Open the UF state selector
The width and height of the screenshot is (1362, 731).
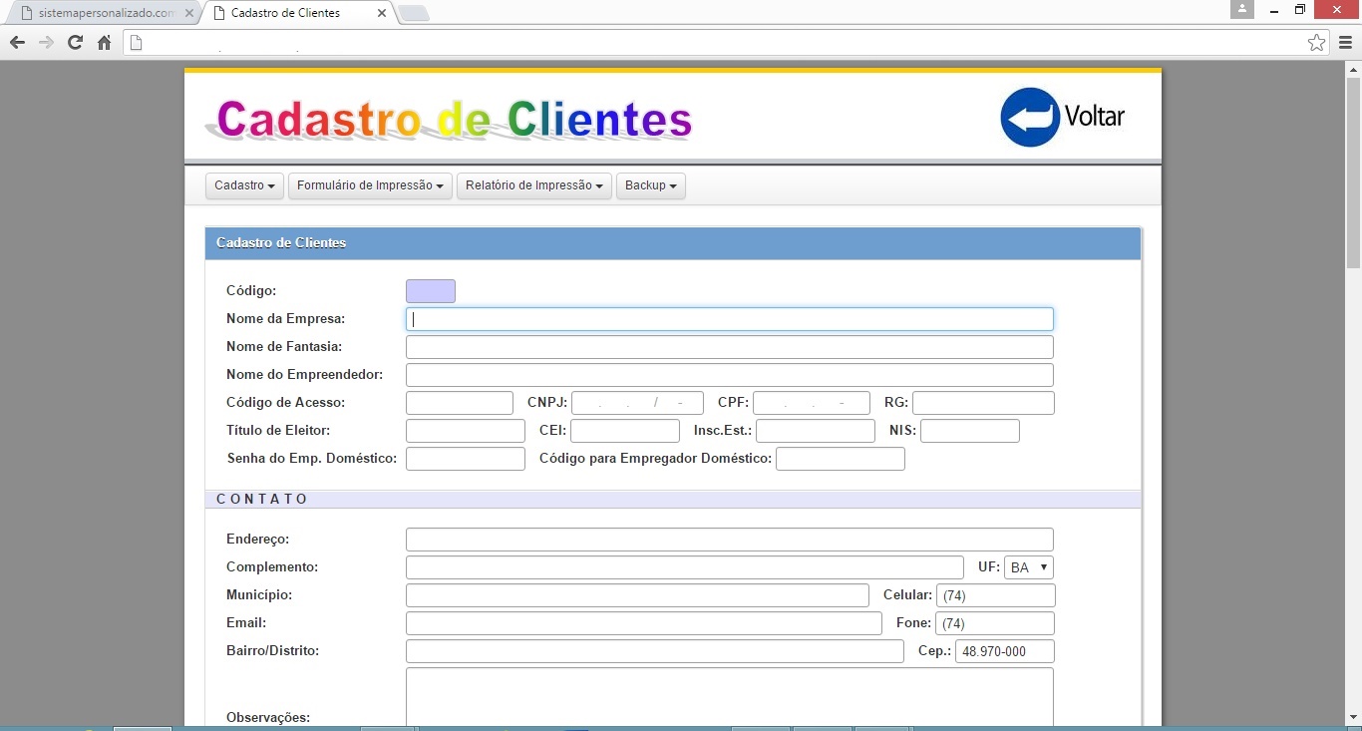point(1028,567)
